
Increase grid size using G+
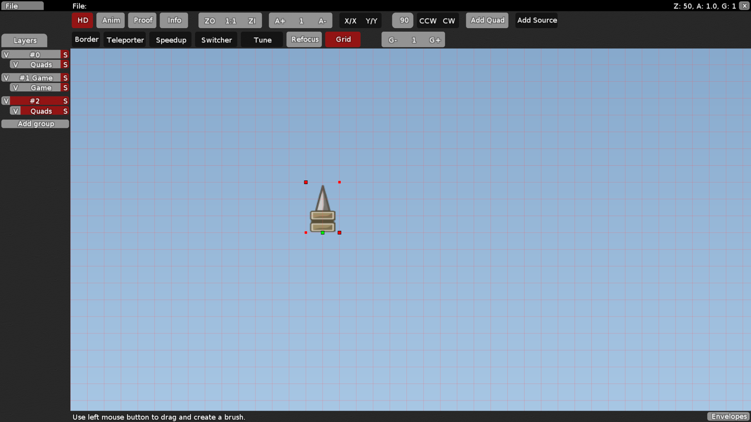coord(435,39)
